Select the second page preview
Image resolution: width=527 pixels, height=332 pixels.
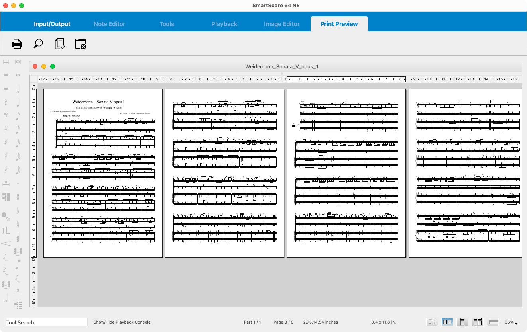point(224,173)
